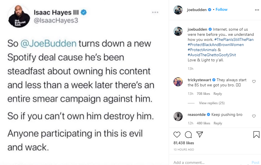Click in Add a comment field
Viewport: 261px width, 165px height.
[211, 162]
